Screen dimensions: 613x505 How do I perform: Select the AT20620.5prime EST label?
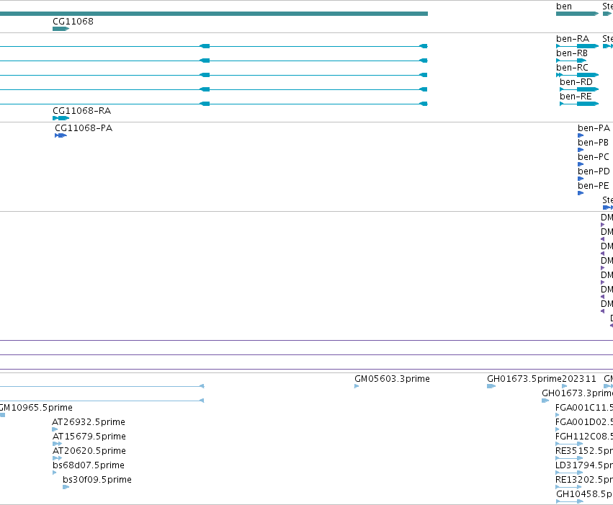click(x=89, y=451)
